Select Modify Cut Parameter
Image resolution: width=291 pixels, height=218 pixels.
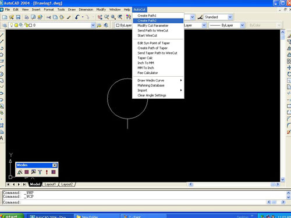pyautogui.click(x=158, y=26)
